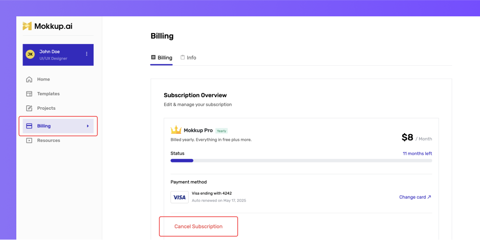The image size is (480, 240).
Task: Click the 'UI/UX Designer' role text
Action: point(53,58)
